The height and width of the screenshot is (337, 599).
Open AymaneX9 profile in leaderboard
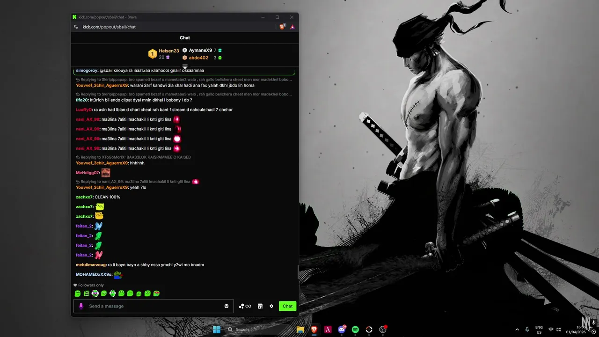(200, 50)
